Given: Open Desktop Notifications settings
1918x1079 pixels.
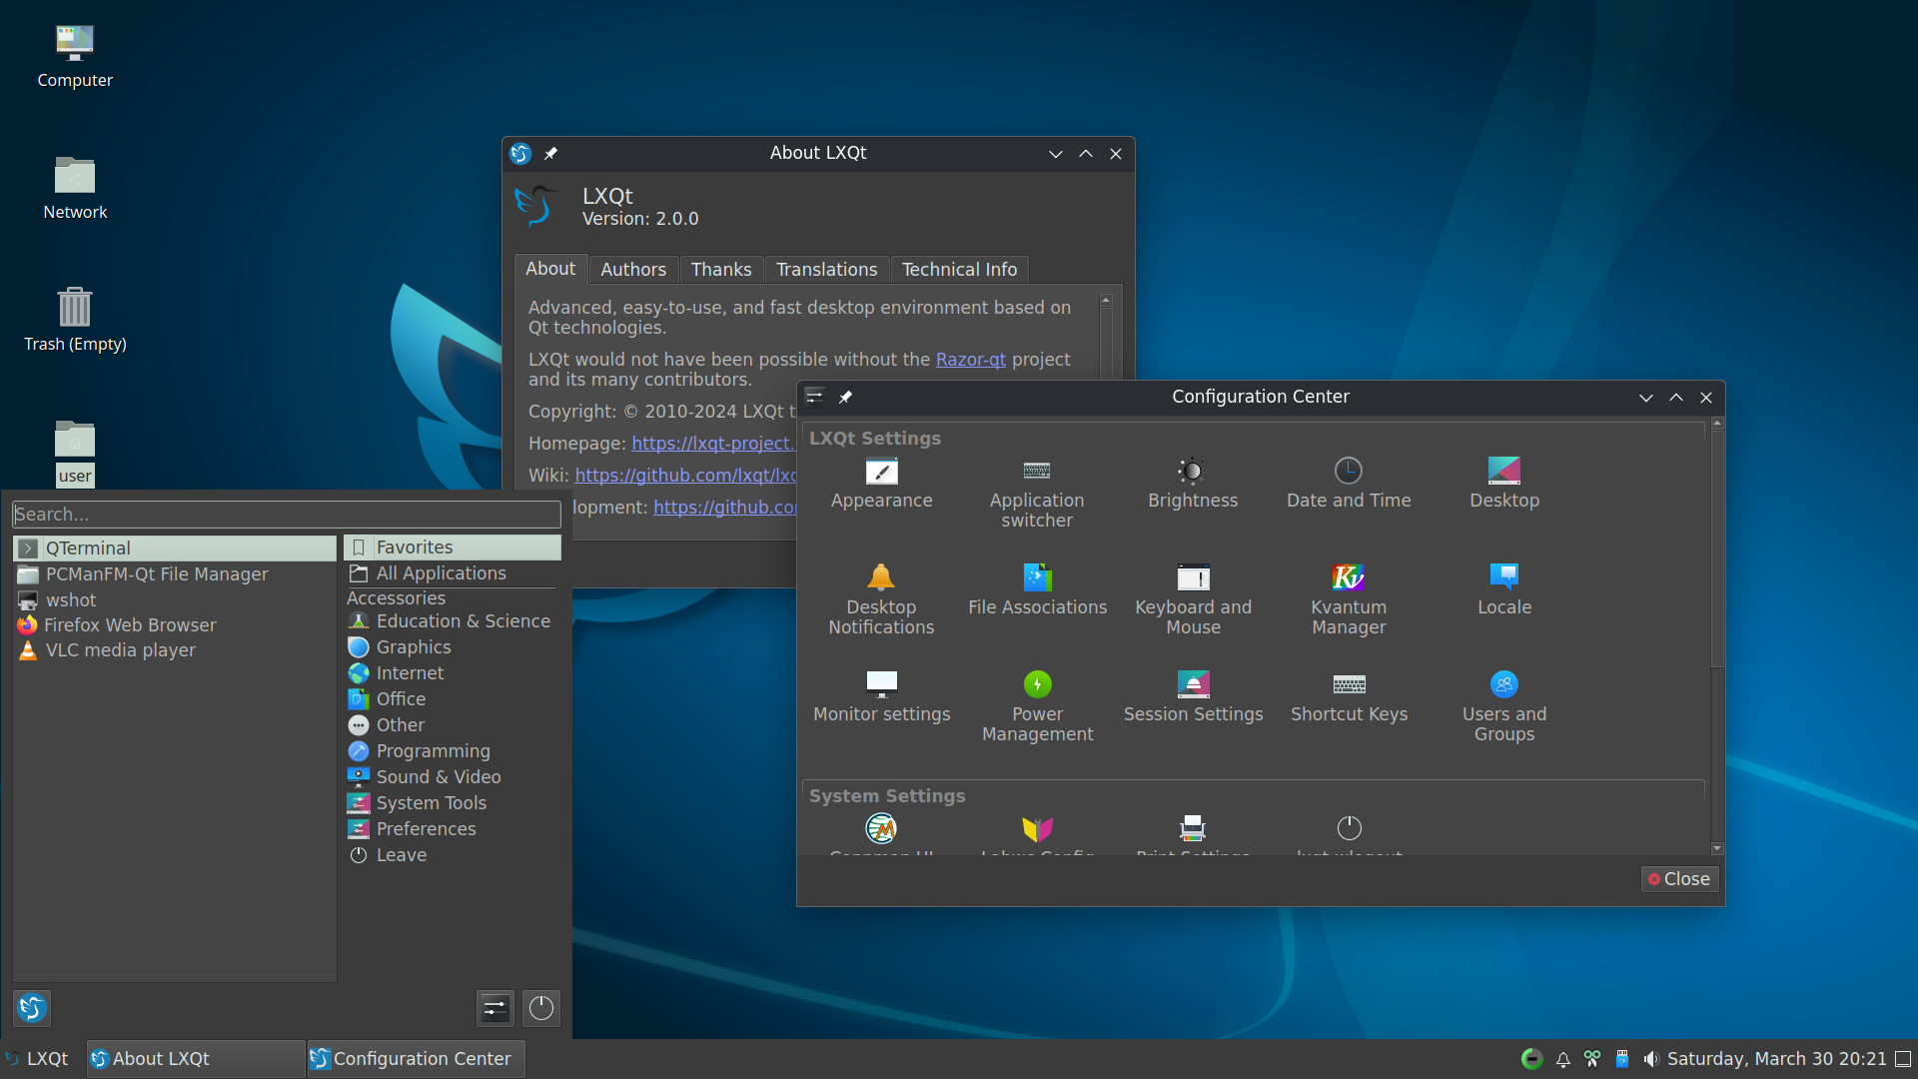Looking at the screenshot, I should 881,594.
